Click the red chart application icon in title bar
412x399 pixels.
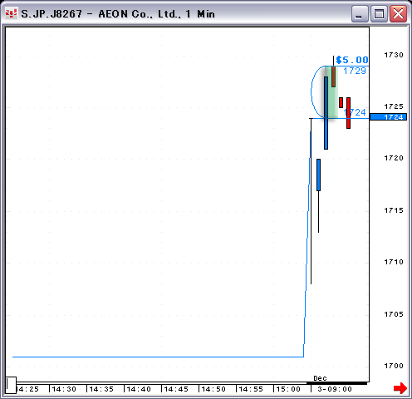tap(12, 13)
